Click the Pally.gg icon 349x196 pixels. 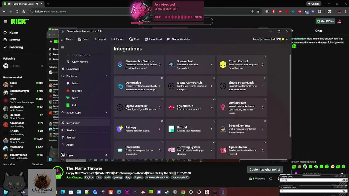click(120, 129)
